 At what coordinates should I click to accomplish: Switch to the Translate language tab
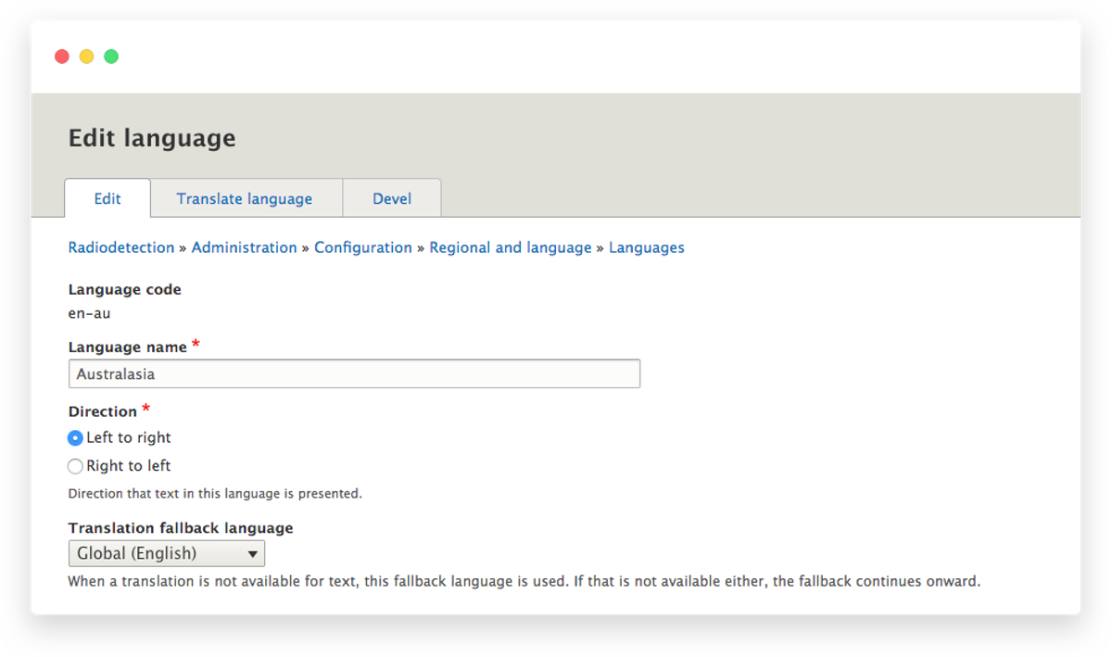(x=245, y=198)
